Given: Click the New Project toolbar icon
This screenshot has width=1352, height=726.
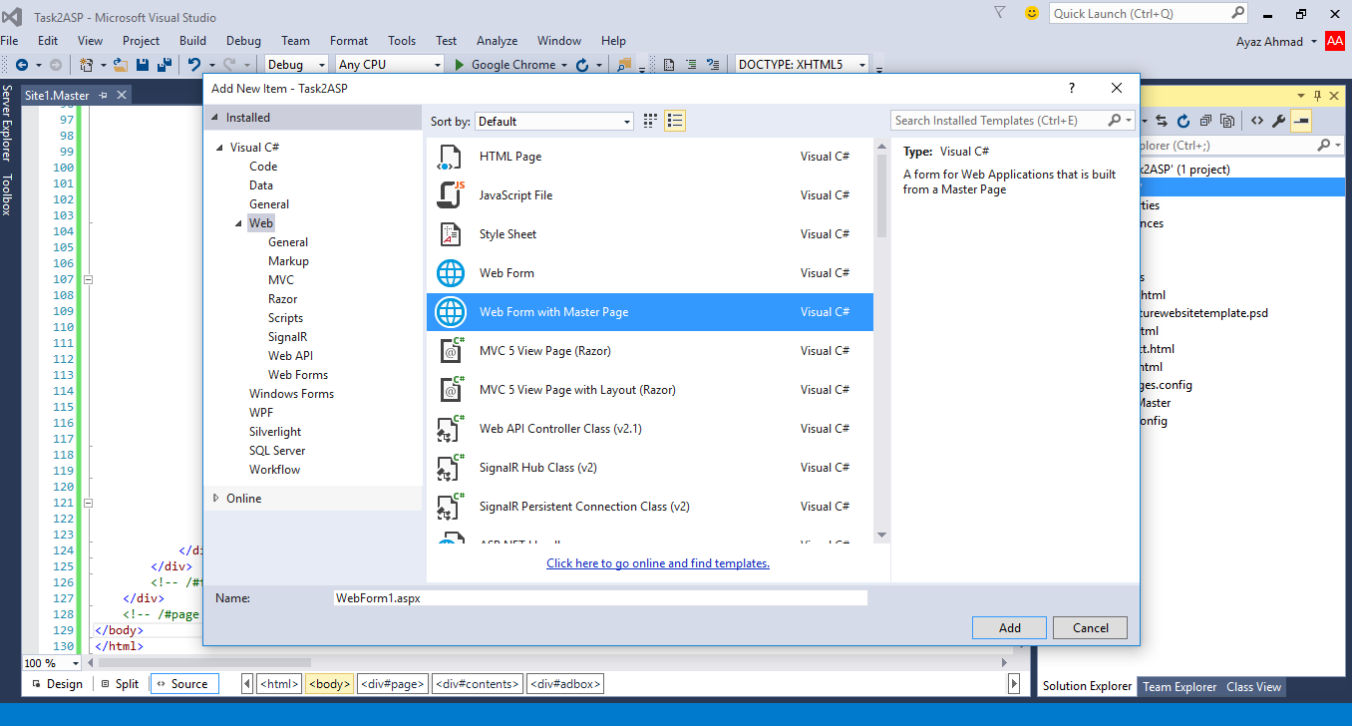Looking at the screenshot, I should coord(87,65).
